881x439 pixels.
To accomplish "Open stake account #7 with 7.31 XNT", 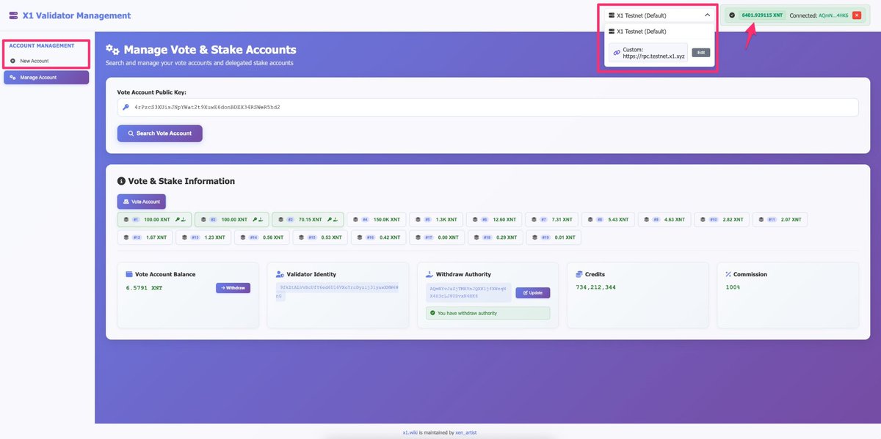I will point(551,219).
